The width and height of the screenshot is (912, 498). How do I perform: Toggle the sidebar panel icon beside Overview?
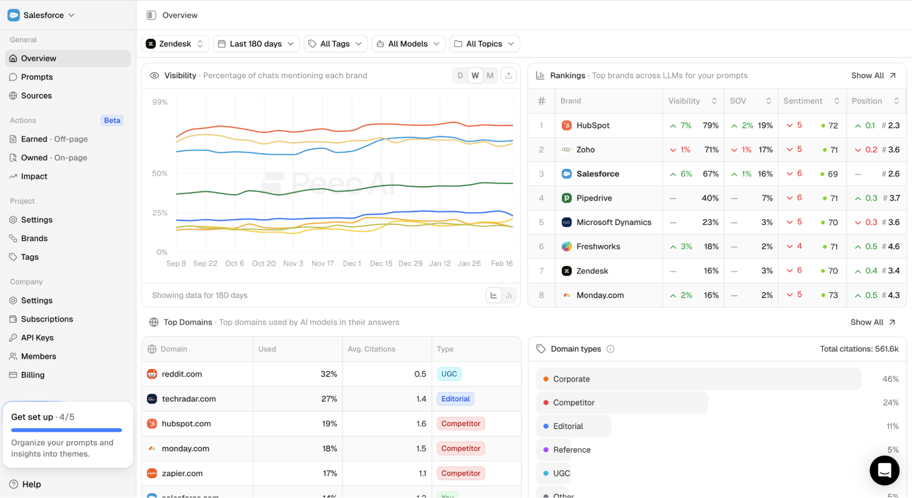click(x=151, y=15)
